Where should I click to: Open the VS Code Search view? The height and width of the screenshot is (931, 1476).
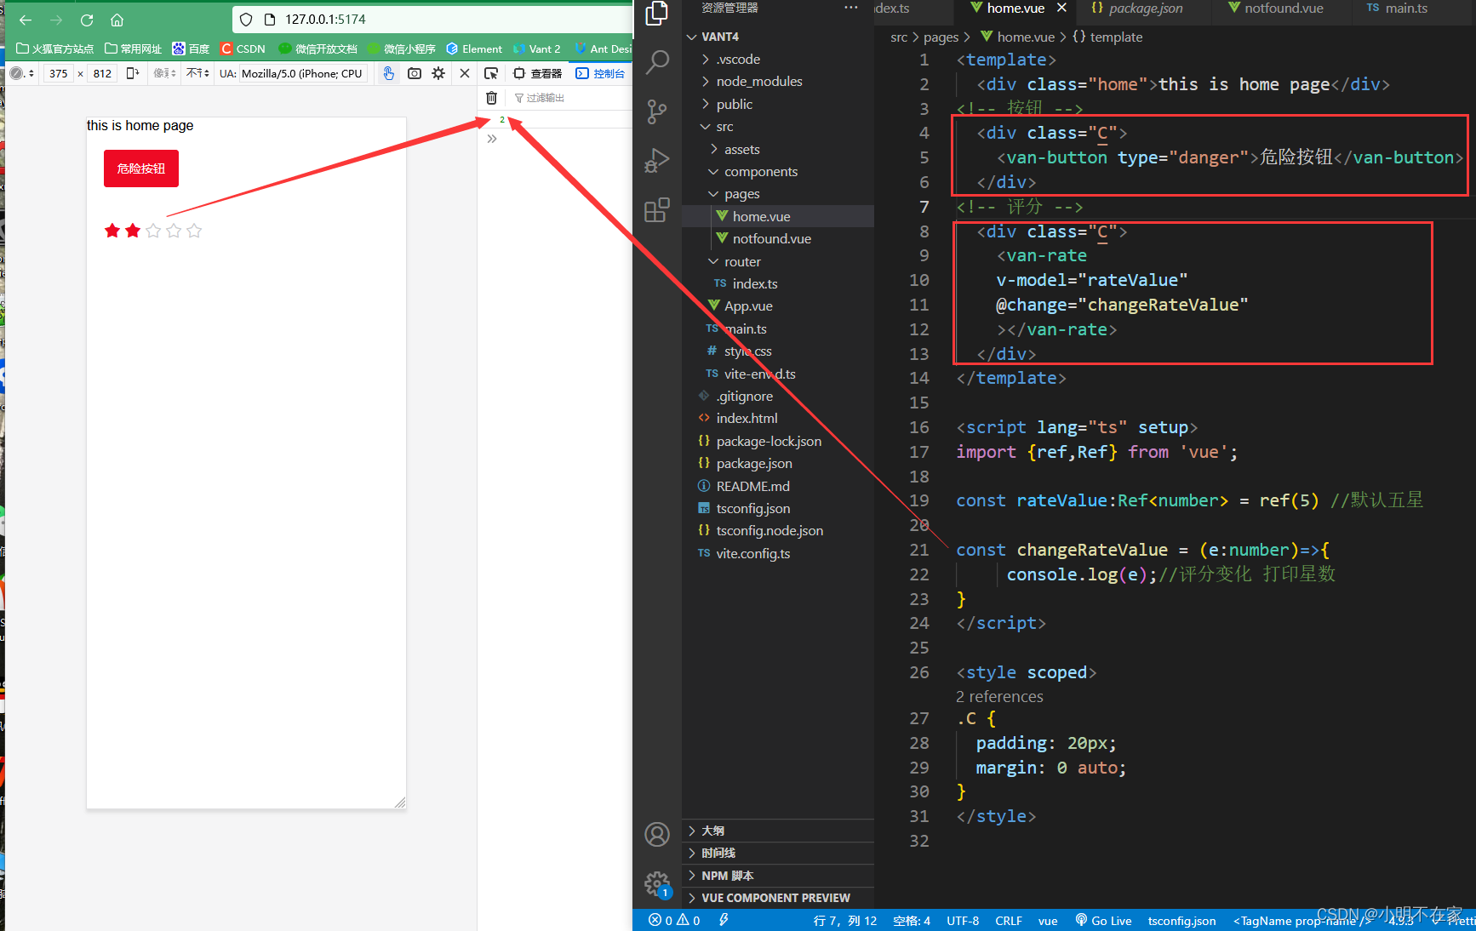(657, 61)
